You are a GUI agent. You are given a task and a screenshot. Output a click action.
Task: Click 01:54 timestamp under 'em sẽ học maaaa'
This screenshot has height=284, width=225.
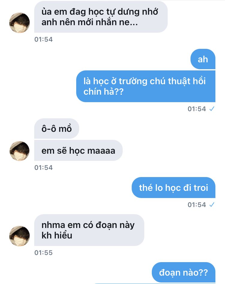point(43,167)
